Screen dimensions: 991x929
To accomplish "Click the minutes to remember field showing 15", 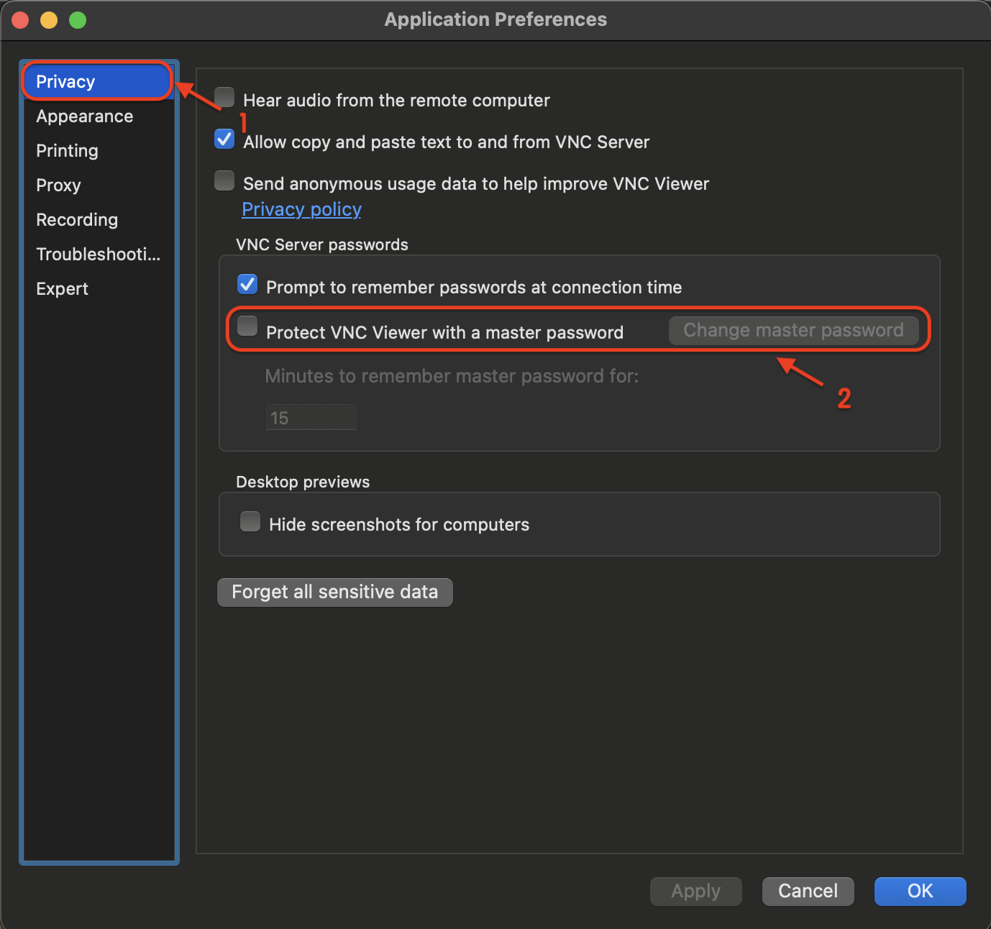I will [311, 418].
